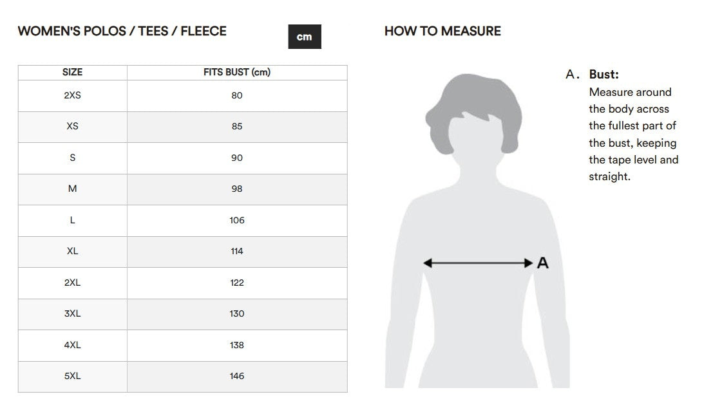
Task: Click the 2XS size cell
Action: pos(72,95)
